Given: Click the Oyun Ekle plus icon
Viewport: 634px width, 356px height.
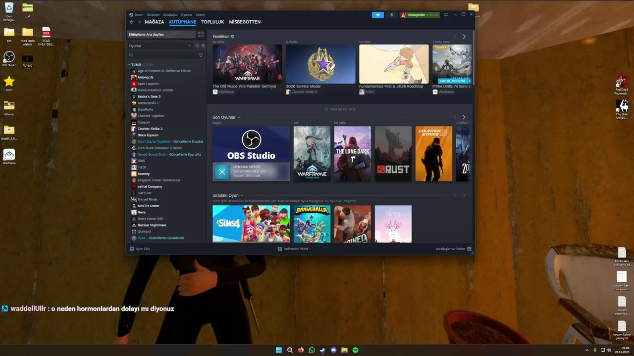Looking at the screenshot, I should pos(132,249).
